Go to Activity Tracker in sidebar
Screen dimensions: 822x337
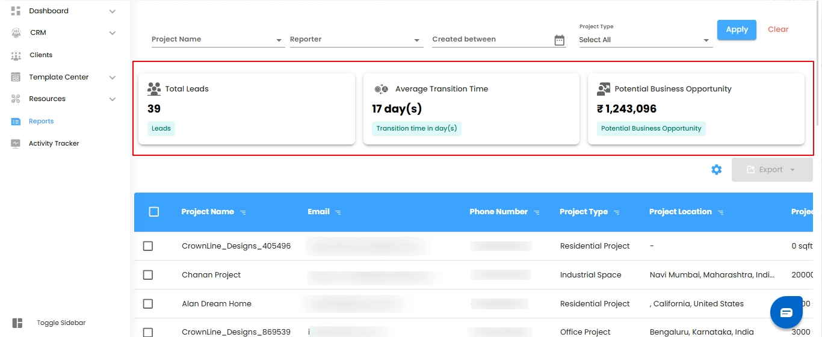(54, 143)
